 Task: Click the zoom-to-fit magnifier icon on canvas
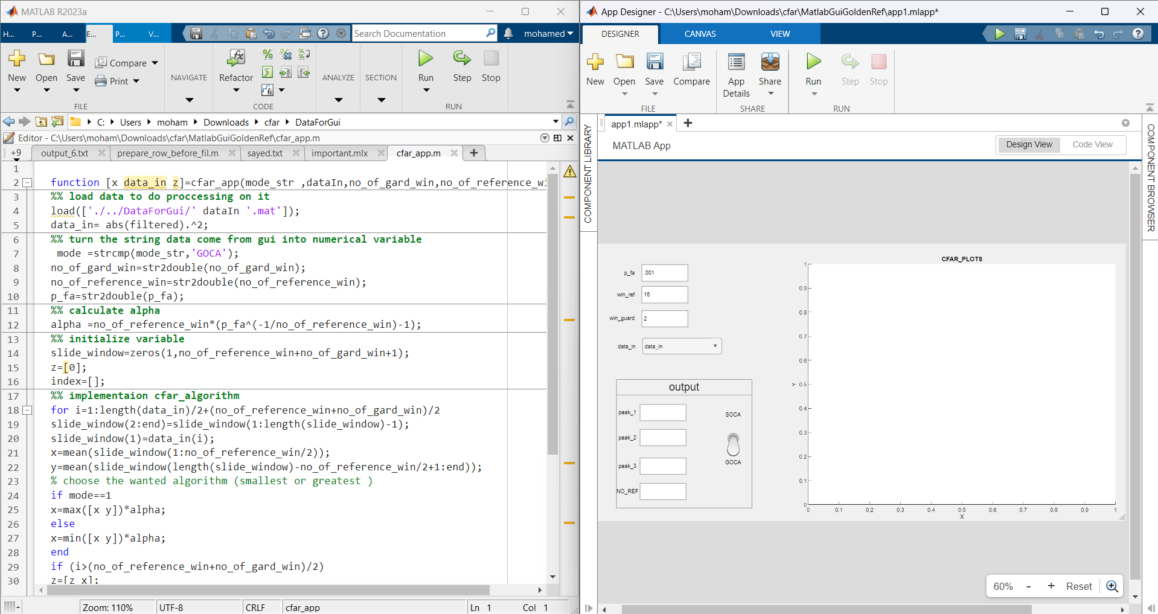1112,586
